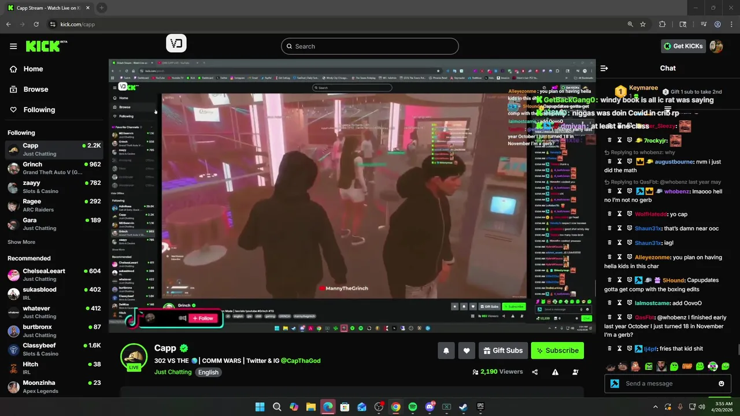Click the green Subscribe button
The image size is (740, 416).
(x=557, y=350)
